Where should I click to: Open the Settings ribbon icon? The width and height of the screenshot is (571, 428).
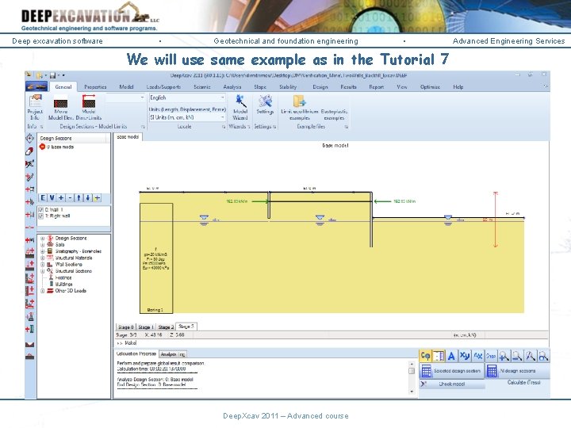(x=265, y=104)
